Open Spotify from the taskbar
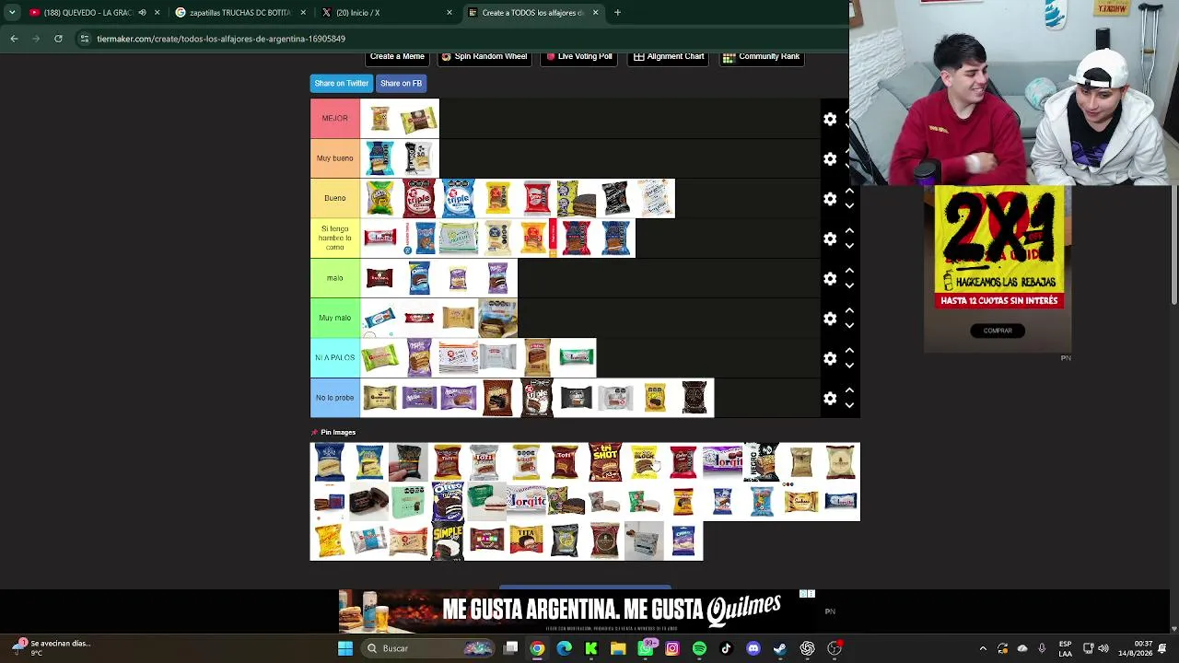Image resolution: width=1179 pixels, height=663 pixels. pyautogui.click(x=699, y=648)
